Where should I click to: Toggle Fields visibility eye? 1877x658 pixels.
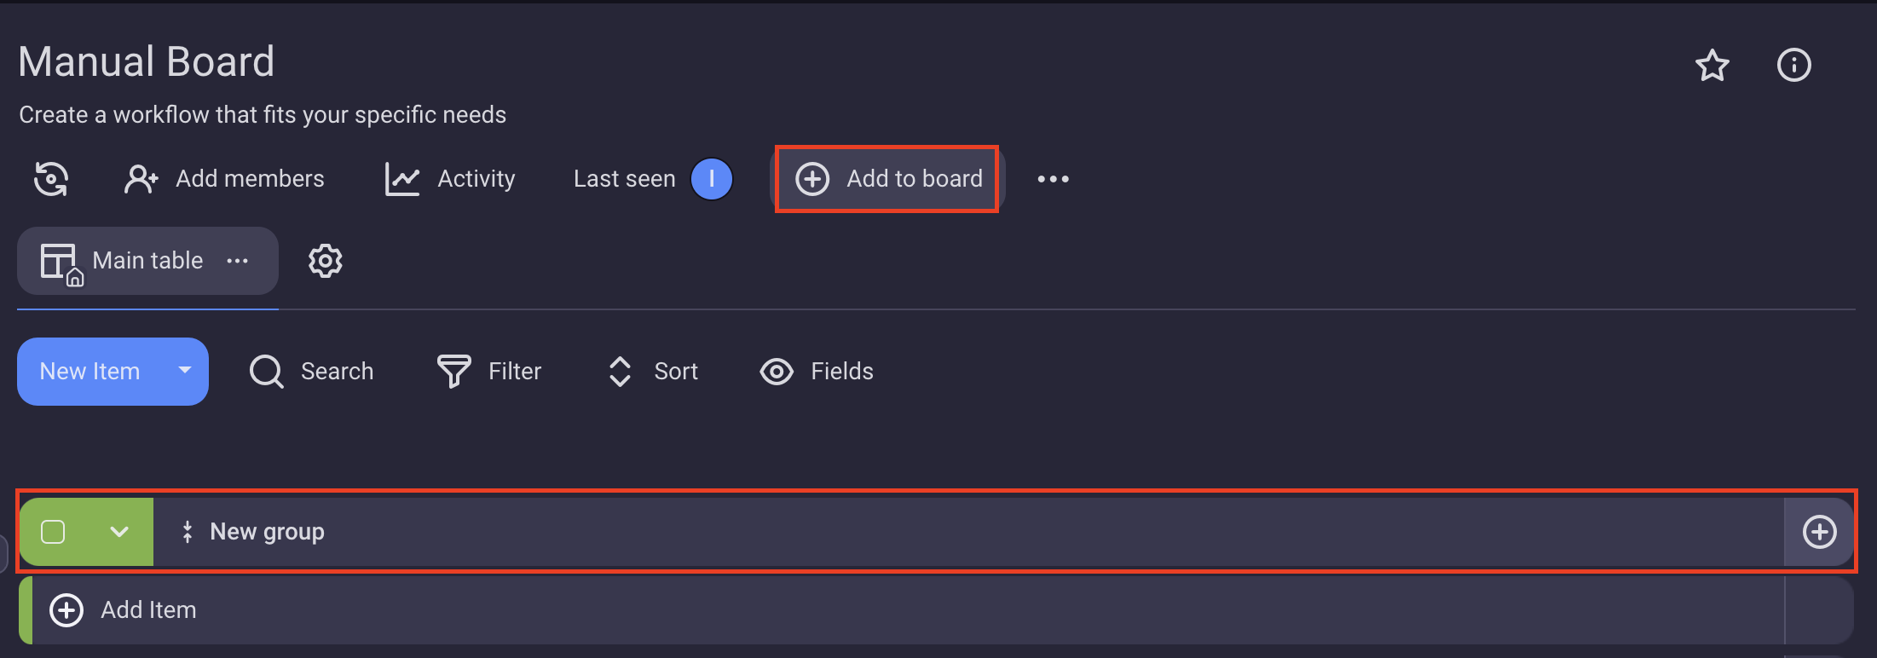(777, 372)
